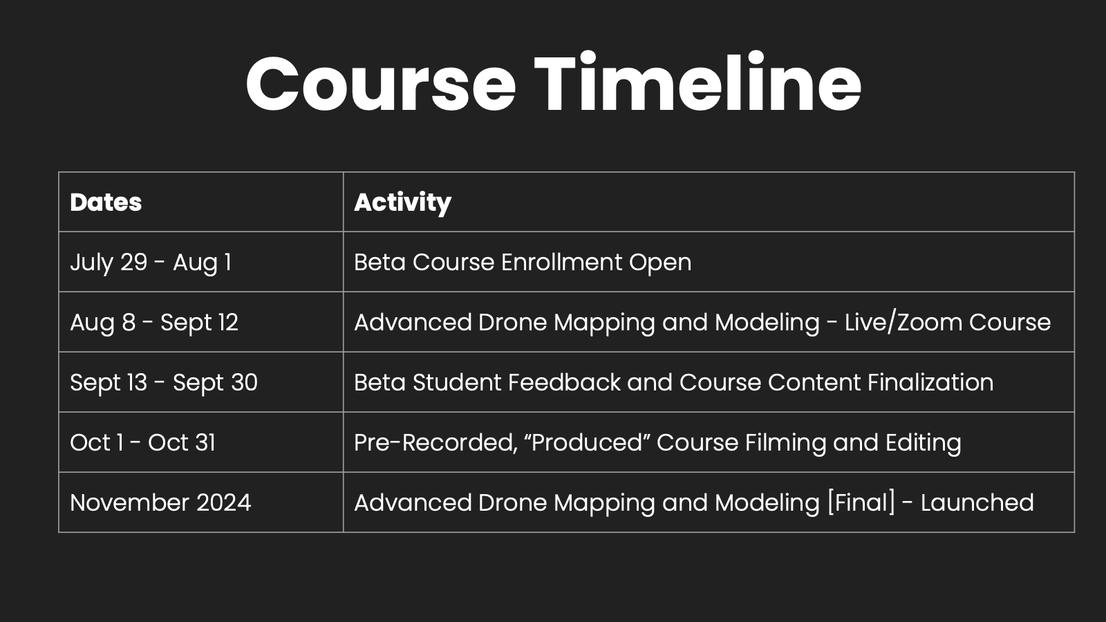Click Beta Student Feedback and Finalization cell

(x=709, y=382)
